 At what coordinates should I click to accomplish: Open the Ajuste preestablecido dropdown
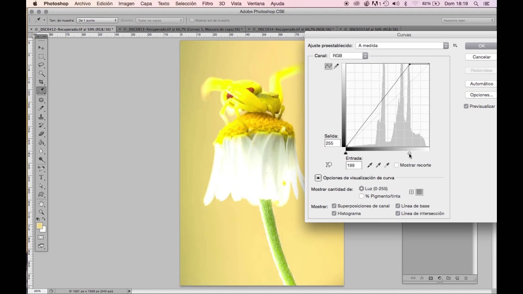[402, 46]
